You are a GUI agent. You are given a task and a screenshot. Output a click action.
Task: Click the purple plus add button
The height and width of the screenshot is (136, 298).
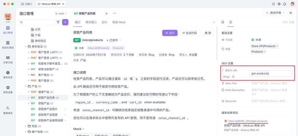tap(65, 22)
